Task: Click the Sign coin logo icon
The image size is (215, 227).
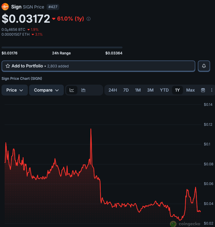Action: tap(5, 7)
